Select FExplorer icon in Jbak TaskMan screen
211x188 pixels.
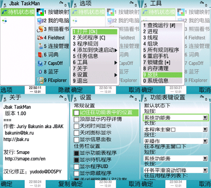[x=40, y=80]
